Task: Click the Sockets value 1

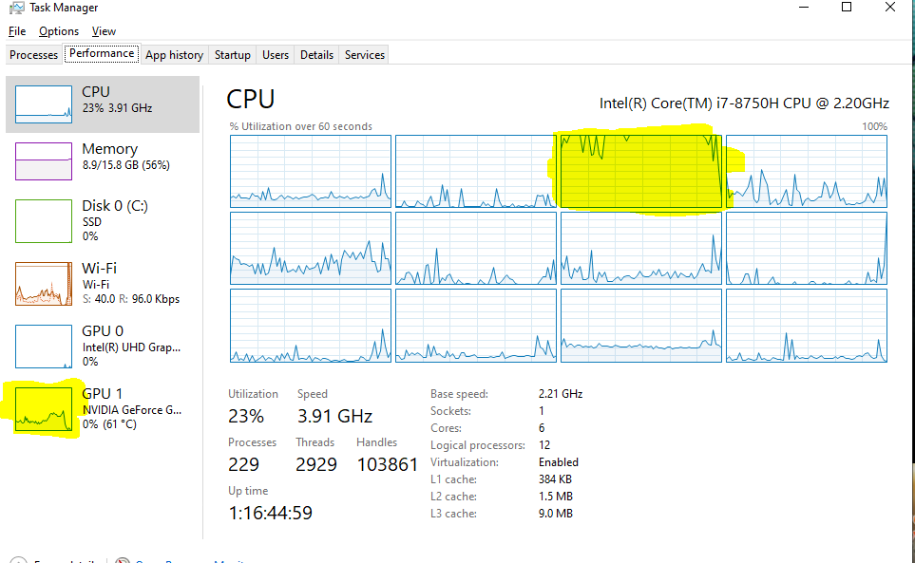Action: click(542, 411)
